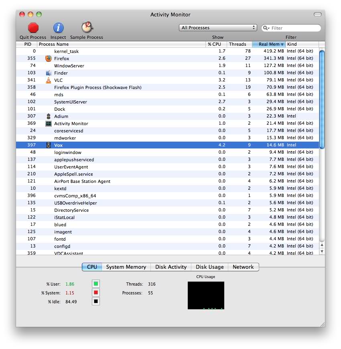
Task: Click the CPU Usage graph
Action: tap(206, 295)
